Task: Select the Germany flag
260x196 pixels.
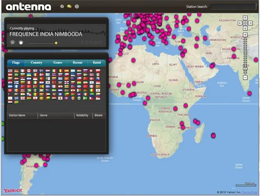Action: (16, 71)
